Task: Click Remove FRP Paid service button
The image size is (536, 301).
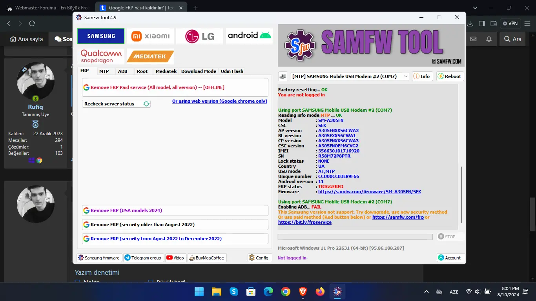Action: pos(175,87)
